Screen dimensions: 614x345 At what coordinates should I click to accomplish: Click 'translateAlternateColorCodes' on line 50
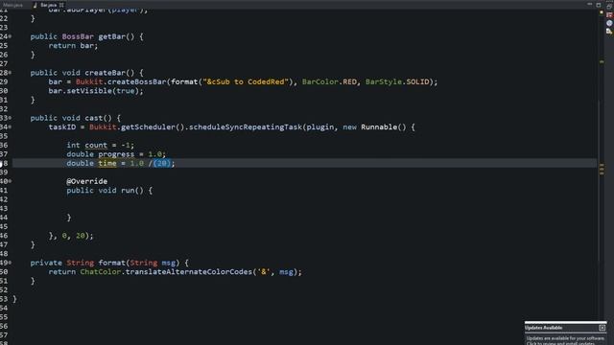click(189, 271)
